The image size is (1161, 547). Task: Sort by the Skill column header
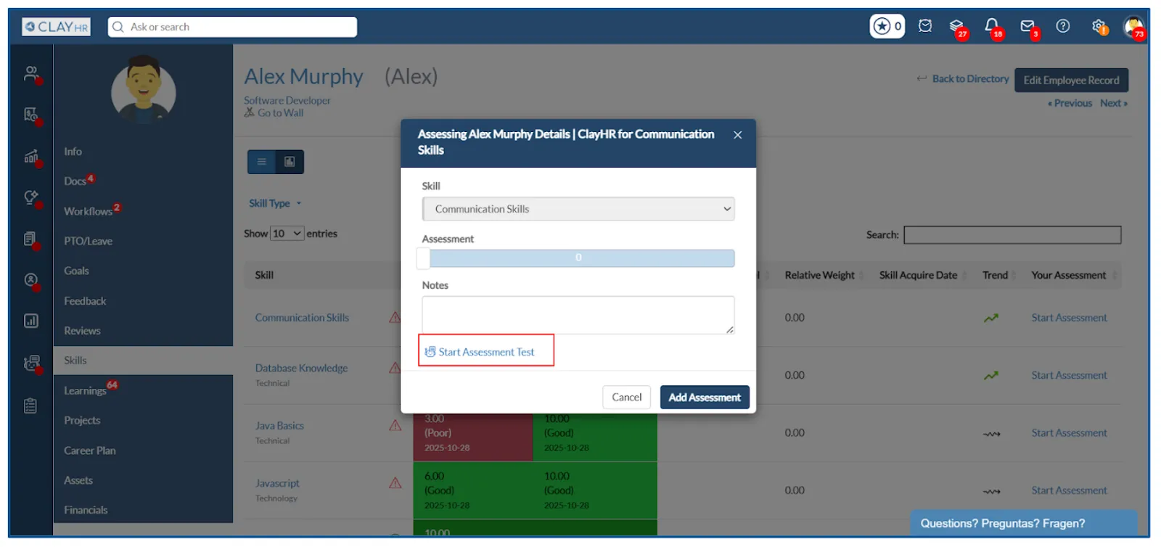(x=264, y=276)
